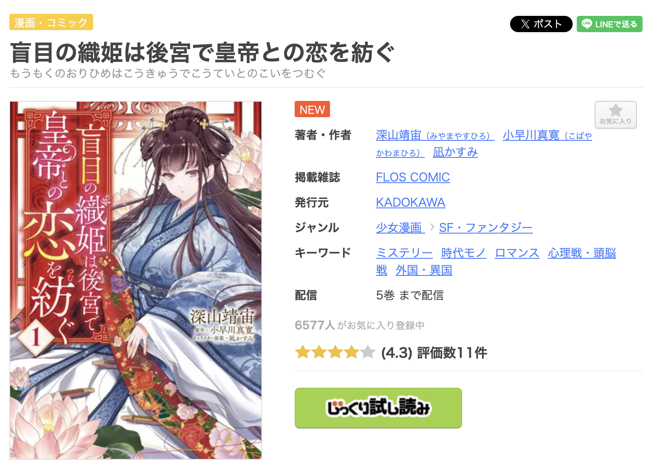This screenshot has height=476, width=656.
Task: Select the 少女漫画 genre link
Action: click(x=400, y=228)
